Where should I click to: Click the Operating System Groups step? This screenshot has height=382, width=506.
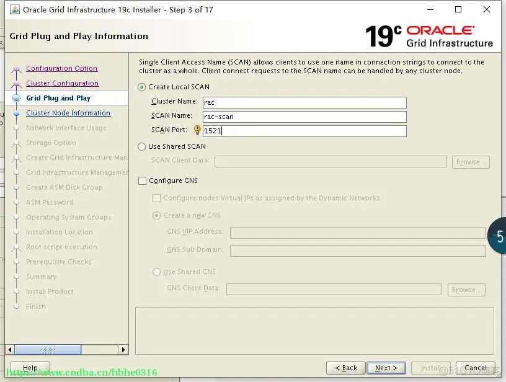69,217
